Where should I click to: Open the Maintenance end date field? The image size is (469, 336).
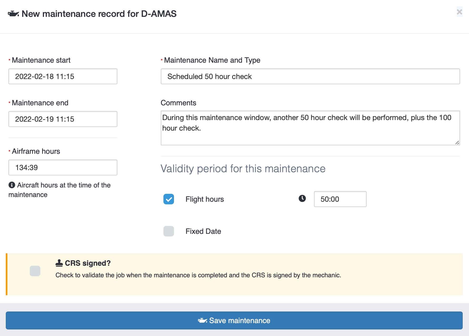pos(63,119)
